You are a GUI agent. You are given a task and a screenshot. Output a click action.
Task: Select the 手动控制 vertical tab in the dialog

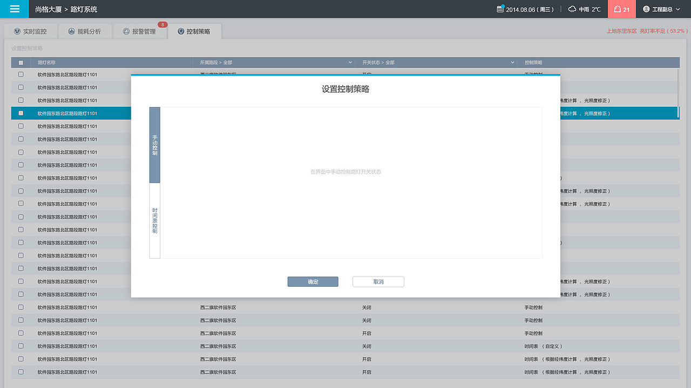[x=155, y=145]
